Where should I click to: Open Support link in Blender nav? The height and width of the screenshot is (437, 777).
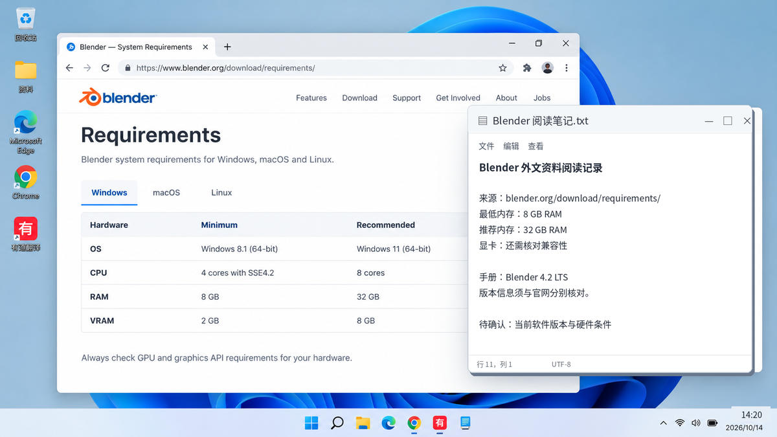point(407,98)
